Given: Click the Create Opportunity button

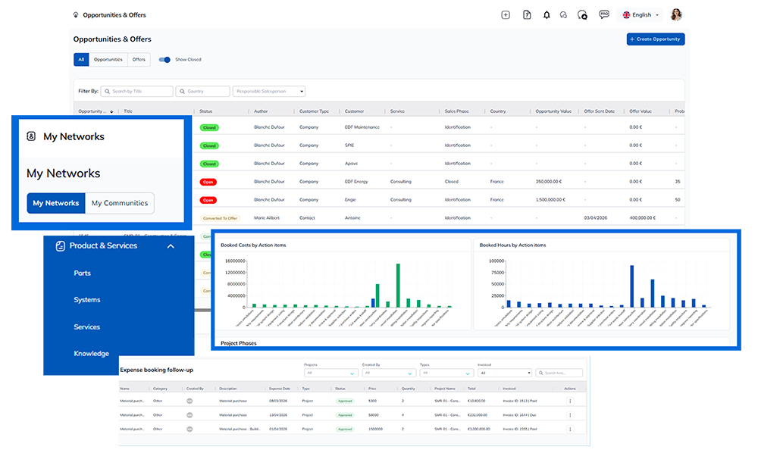Looking at the screenshot, I should (655, 39).
